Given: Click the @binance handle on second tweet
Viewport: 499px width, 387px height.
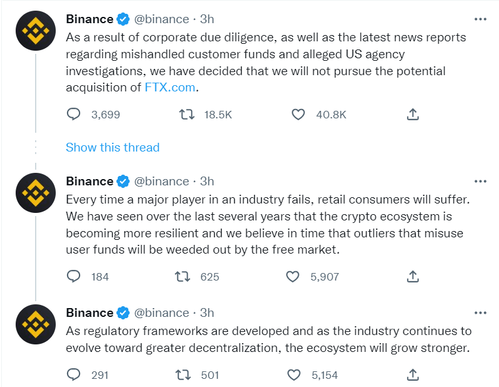Looking at the screenshot, I should (162, 182).
